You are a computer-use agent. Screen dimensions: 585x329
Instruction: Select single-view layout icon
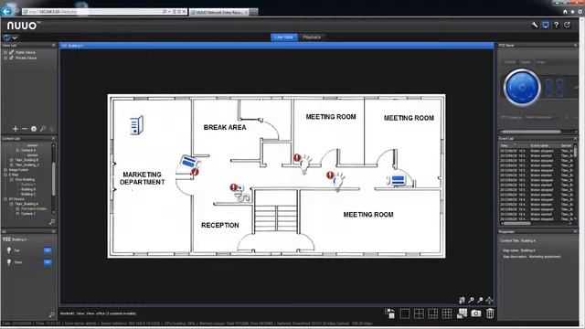pos(405,313)
